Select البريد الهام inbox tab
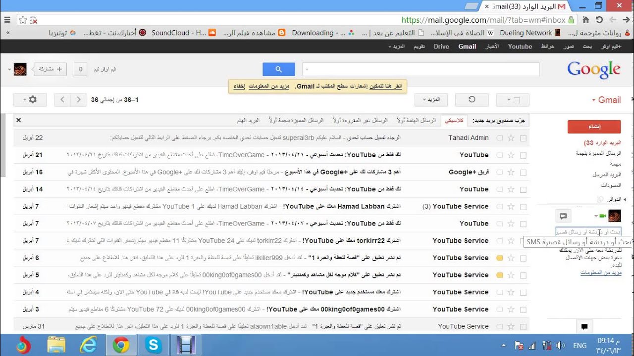634x356 pixels. click(x=249, y=120)
